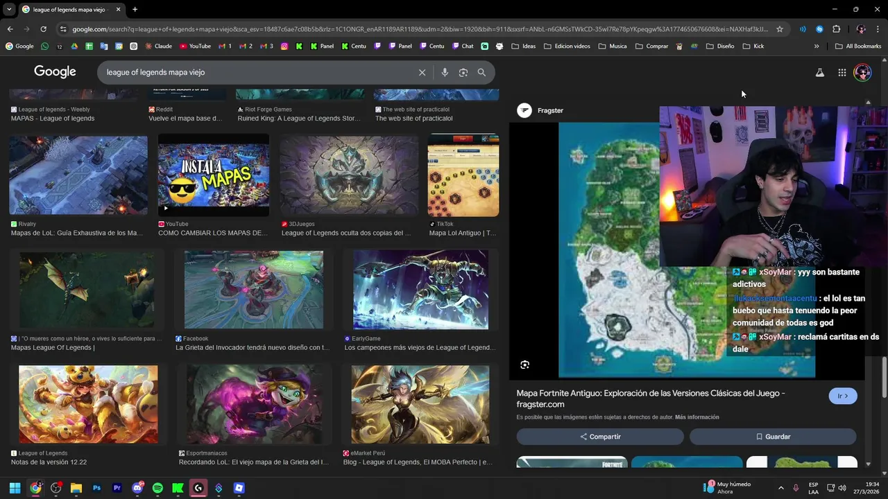Open the Edicion videos bookmarks folder

[567, 46]
